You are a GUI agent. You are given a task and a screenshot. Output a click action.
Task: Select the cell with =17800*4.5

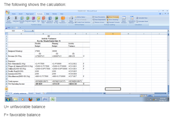pos(43,56)
